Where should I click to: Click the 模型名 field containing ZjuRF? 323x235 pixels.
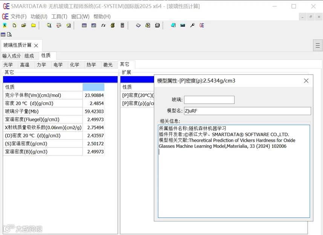click(247, 111)
